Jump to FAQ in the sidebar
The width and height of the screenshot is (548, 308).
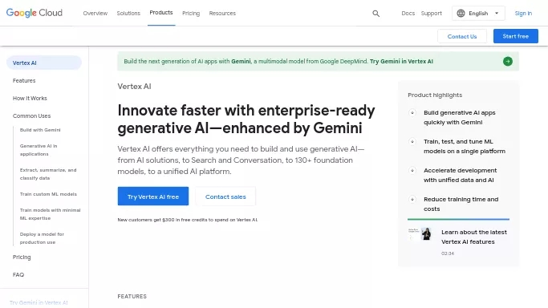coord(18,275)
